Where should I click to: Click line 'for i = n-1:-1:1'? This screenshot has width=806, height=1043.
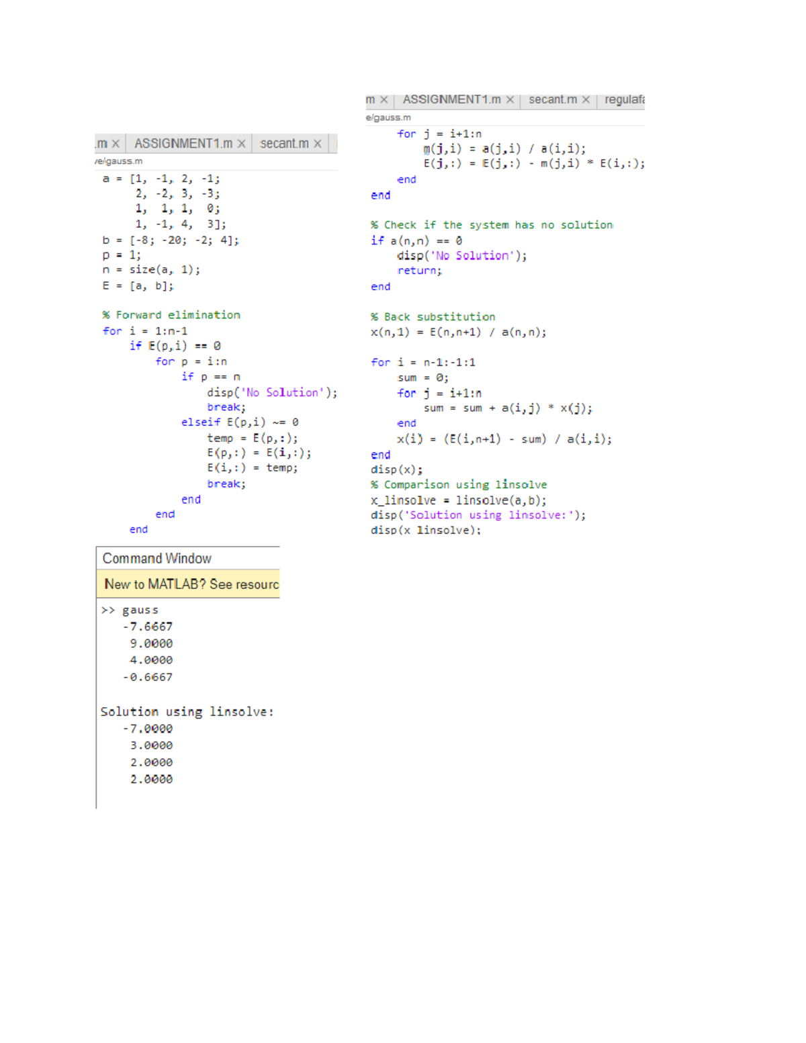coord(423,363)
